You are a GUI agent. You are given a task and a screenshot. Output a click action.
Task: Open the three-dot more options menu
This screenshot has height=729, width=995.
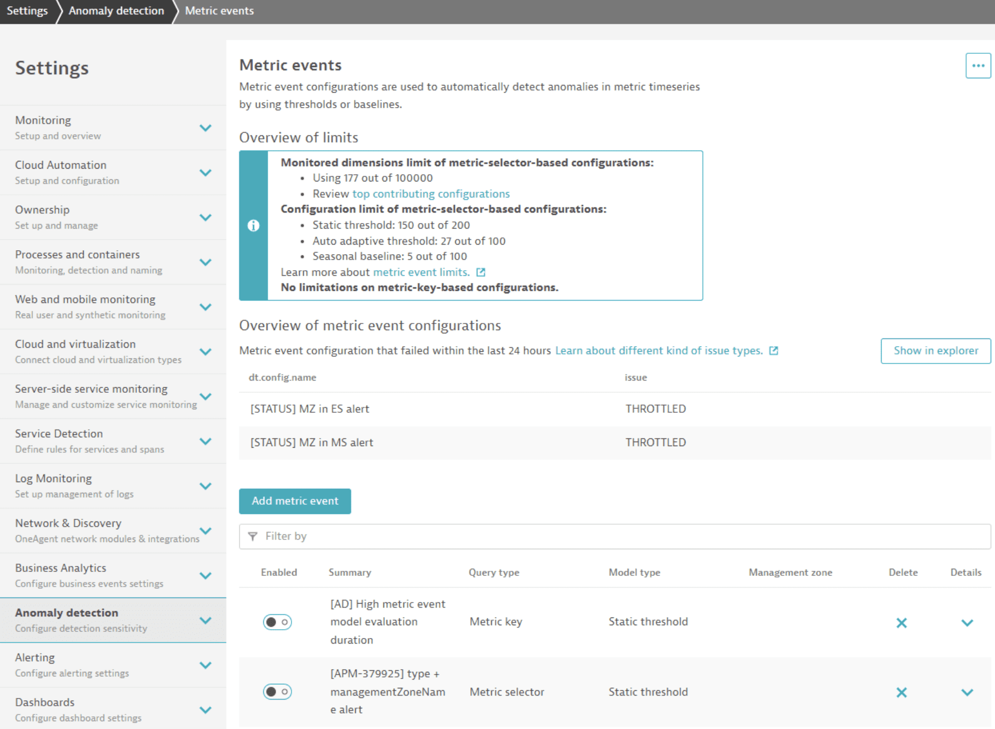(978, 66)
